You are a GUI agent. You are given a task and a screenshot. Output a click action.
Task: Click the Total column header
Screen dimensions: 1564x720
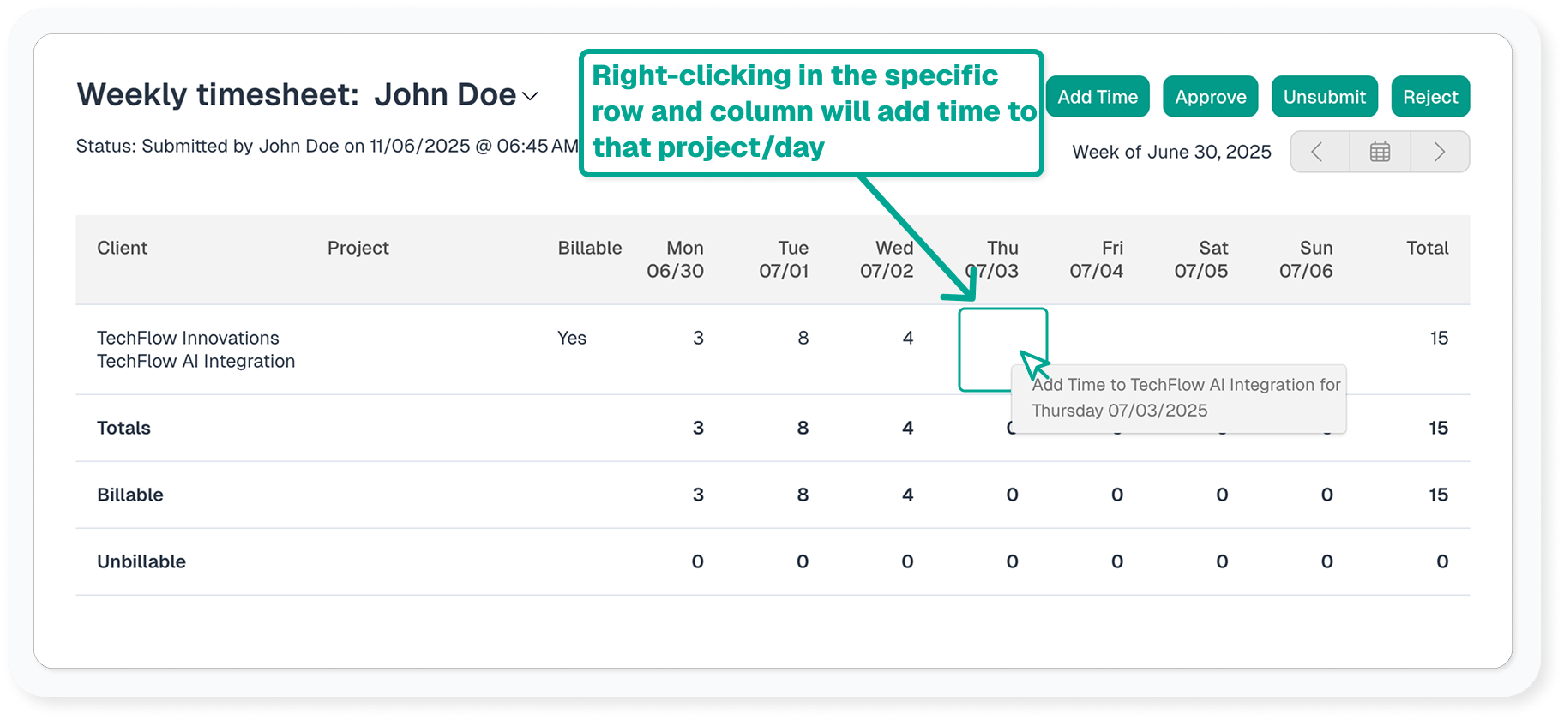(1427, 248)
